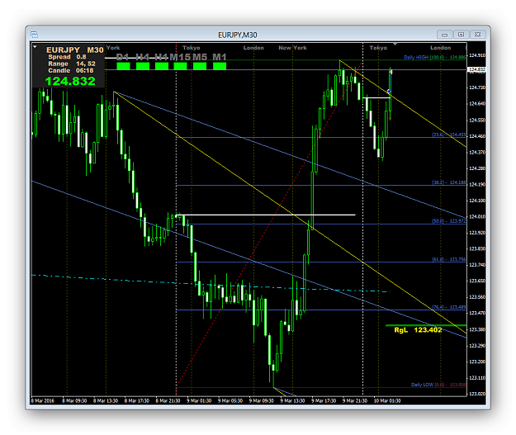The image size is (516, 435).
Task: Click the current price tag 124.832 on price axis
Action: (477, 69)
